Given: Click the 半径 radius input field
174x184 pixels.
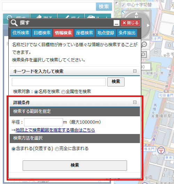Looking at the screenshot, I should pyautogui.click(x=43, y=122).
